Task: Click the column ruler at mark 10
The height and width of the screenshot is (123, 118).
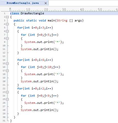Action: (28, 9)
